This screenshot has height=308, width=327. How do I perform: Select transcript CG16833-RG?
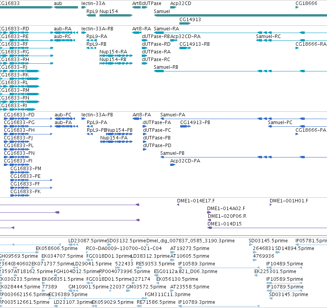[x=14, y=52]
